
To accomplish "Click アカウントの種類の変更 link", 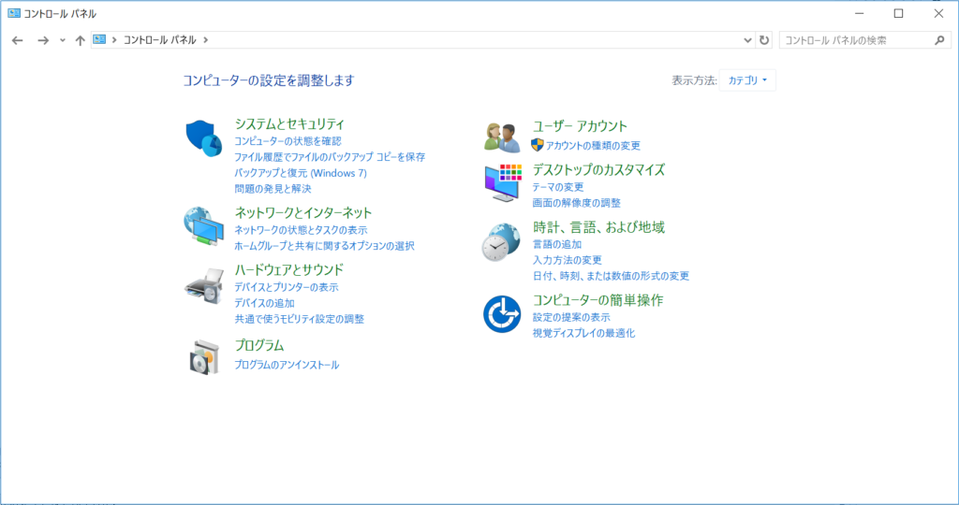I will tap(593, 145).
